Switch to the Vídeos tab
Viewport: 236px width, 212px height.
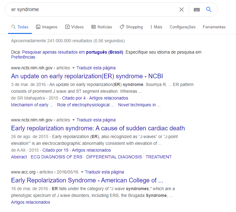(74, 27)
